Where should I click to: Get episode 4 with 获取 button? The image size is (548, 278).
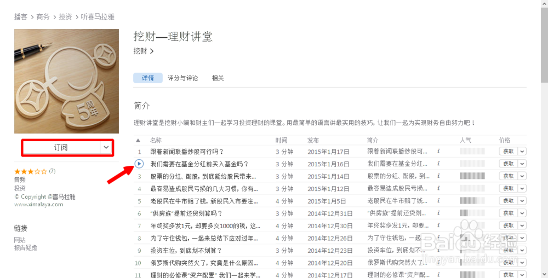(x=509, y=188)
